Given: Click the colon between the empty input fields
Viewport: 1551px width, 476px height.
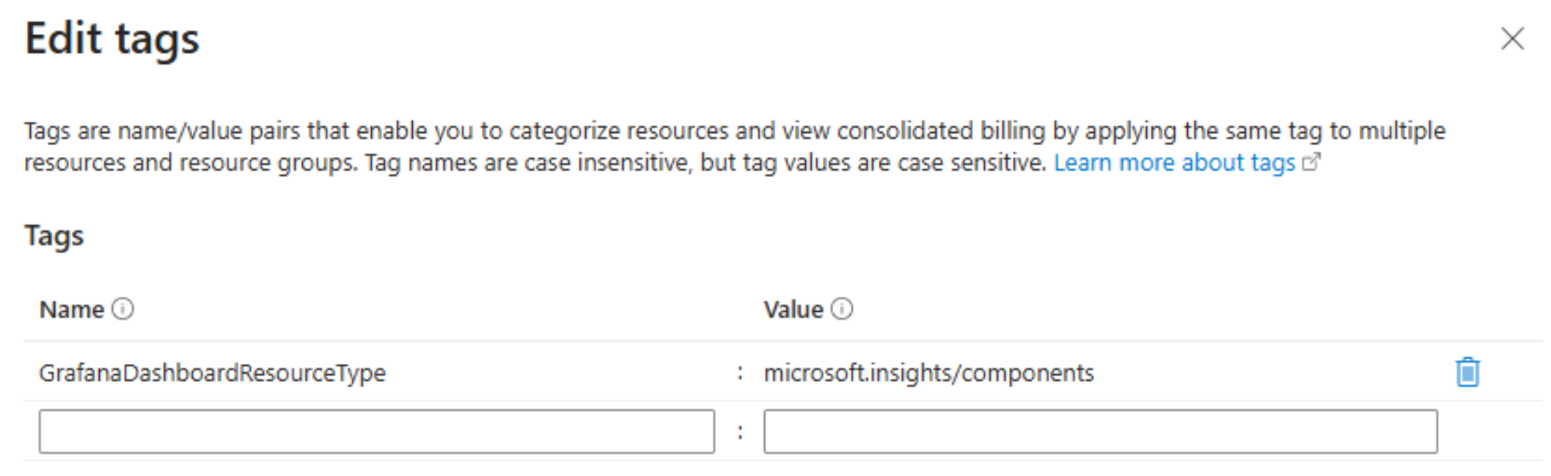Looking at the screenshot, I should click(740, 432).
